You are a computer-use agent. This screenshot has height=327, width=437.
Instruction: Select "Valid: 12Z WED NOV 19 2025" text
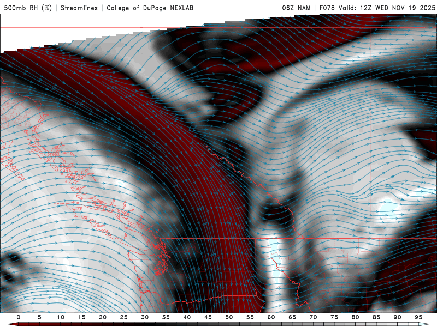click(x=387, y=8)
